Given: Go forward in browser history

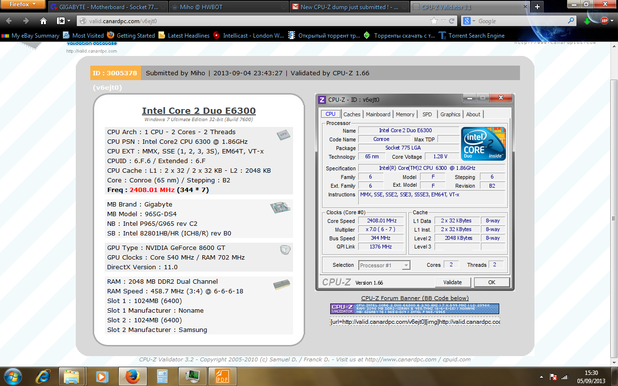Looking at the screenshot, I should pos(26,21).
